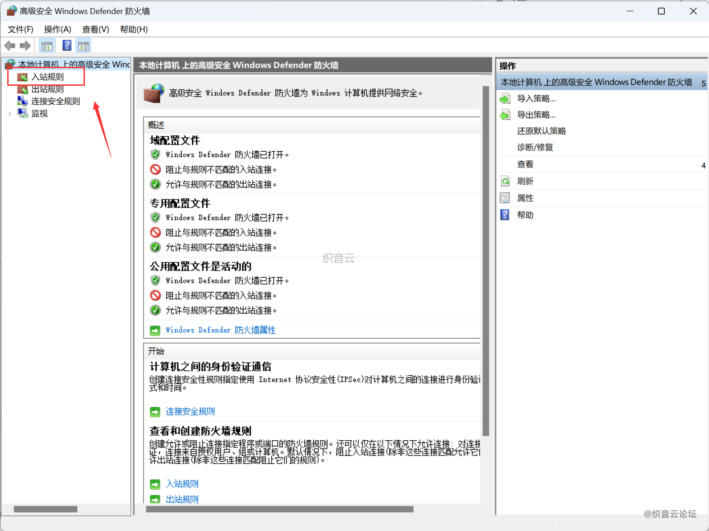
Task: Click the Back arrow toolbar icon
Action: pos(10,46)
